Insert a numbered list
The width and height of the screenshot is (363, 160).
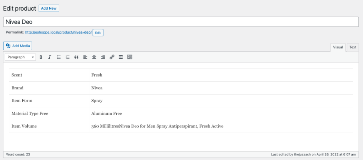click(x=68, y=57)
